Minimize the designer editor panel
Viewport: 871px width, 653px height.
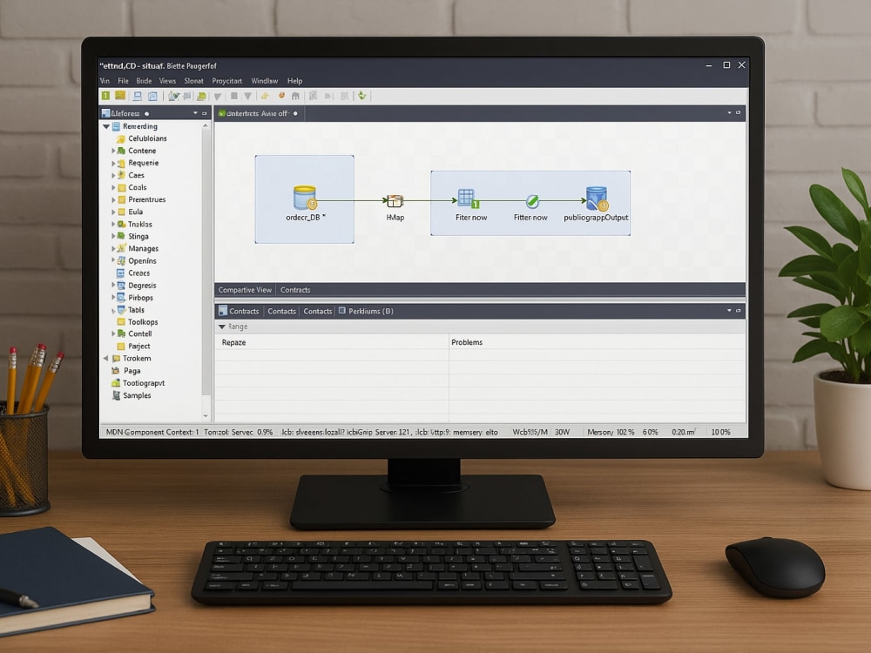pos(739,112)
